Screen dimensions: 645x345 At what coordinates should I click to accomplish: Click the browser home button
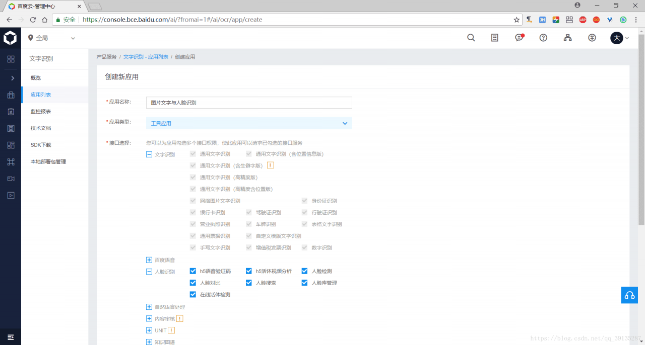pyautogui.click(x=45, y=20)
